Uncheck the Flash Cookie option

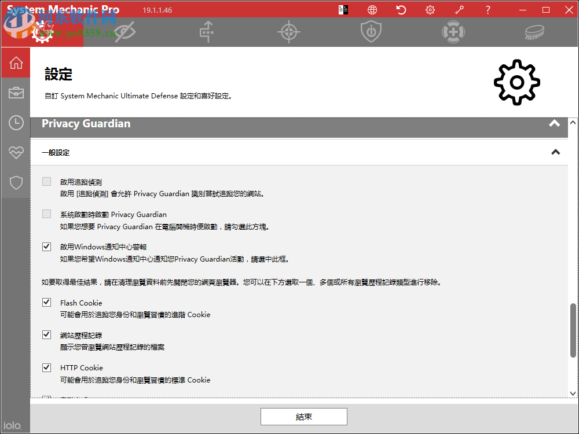[x=46, y=302]
